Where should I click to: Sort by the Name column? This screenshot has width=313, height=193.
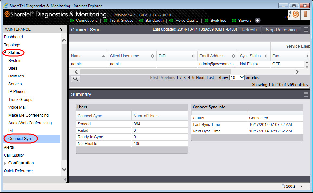point(88,56)
